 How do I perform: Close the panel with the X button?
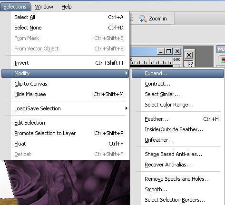[x=189, y=55]
